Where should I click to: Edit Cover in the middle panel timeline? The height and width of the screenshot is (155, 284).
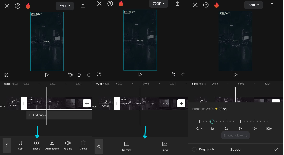[x=106, y=104]
